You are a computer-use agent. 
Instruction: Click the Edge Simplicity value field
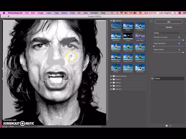[x=181, y=43]
